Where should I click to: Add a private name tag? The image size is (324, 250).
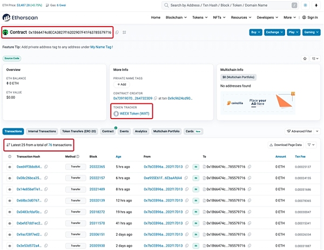coord(122,84)
